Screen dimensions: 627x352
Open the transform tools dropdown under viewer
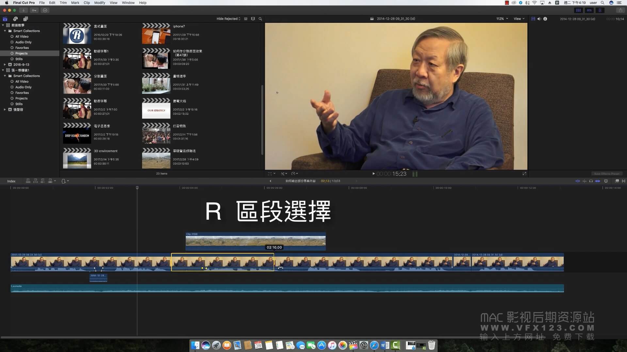271,174
